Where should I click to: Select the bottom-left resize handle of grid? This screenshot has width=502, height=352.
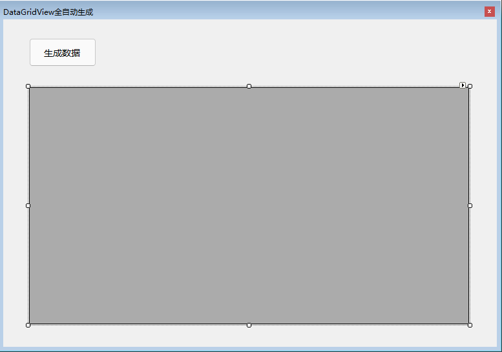[x=28, y=325]
